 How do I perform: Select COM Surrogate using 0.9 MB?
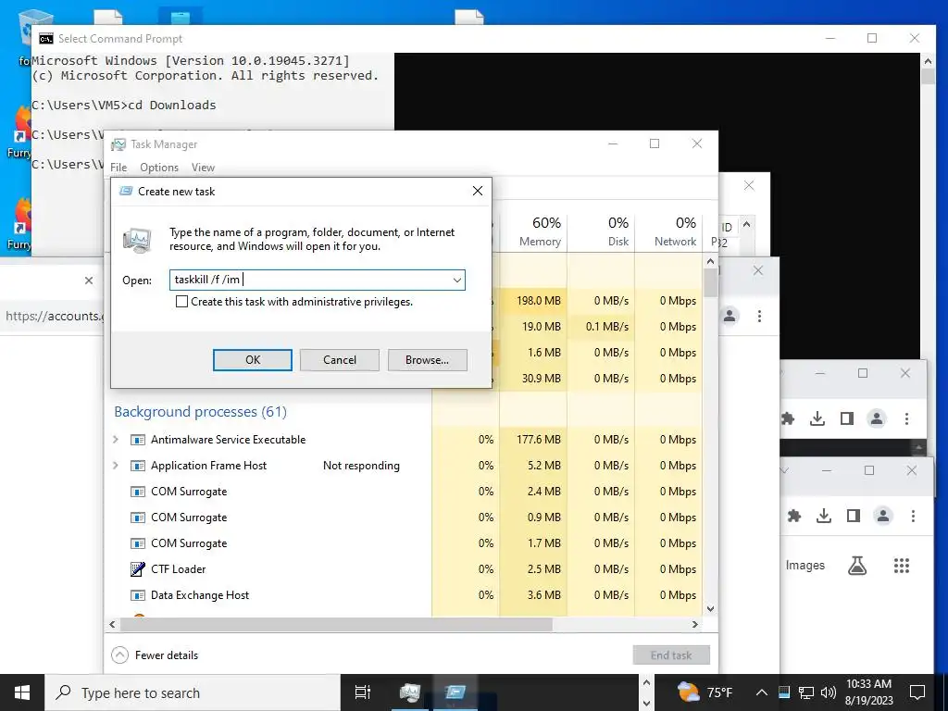[x=189, y=518]
